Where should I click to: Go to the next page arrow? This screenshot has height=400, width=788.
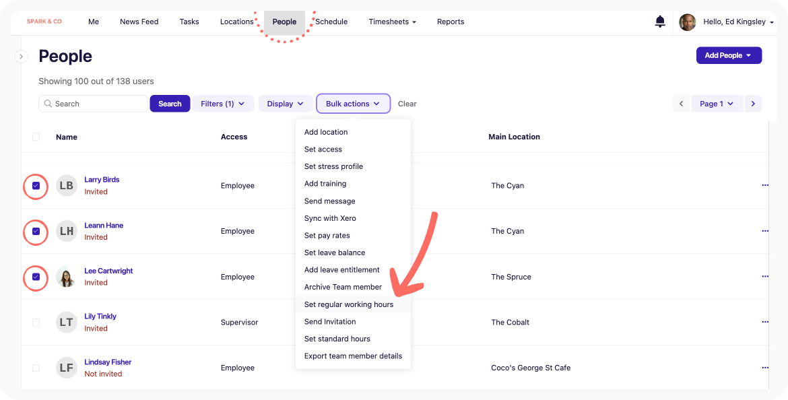tap(753, 104)
